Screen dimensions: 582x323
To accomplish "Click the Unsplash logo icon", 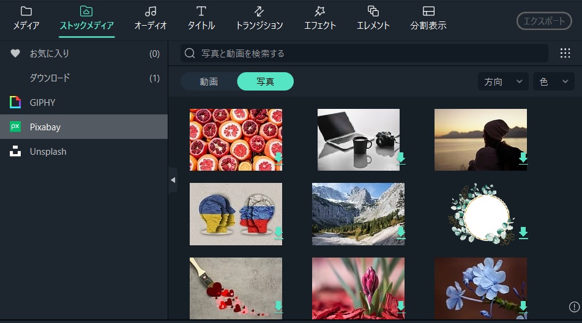I will point(15,151).
